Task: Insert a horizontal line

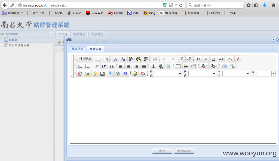Action: [186, 66]
